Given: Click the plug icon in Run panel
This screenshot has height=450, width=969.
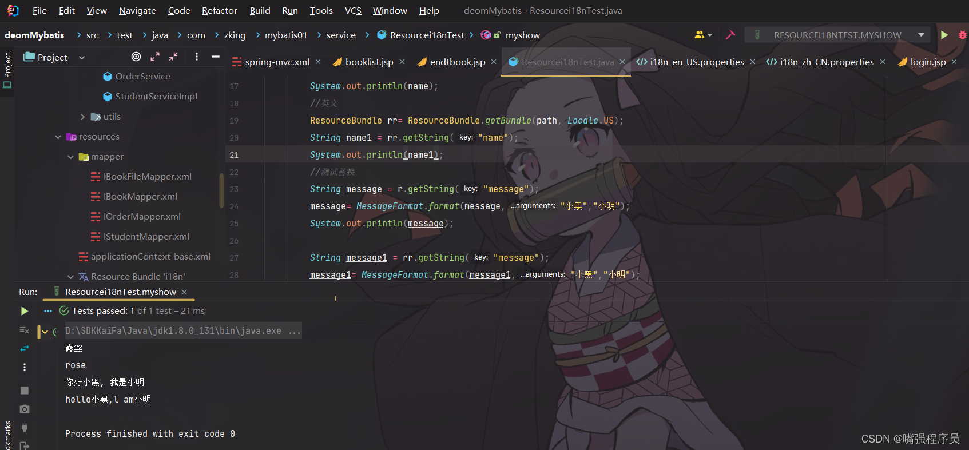Looking at the screenshot, I should 25,428.
